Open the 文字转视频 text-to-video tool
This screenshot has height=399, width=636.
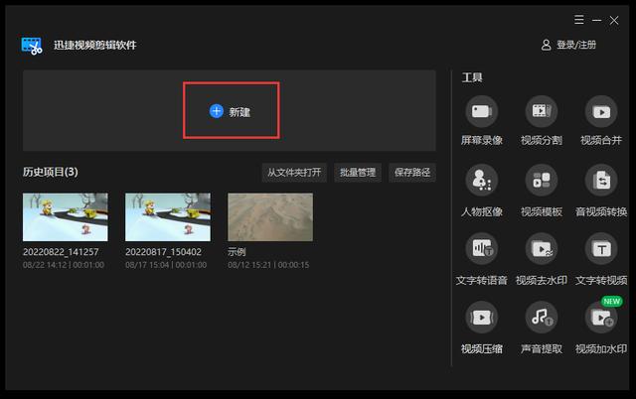[x=601, y=249]
